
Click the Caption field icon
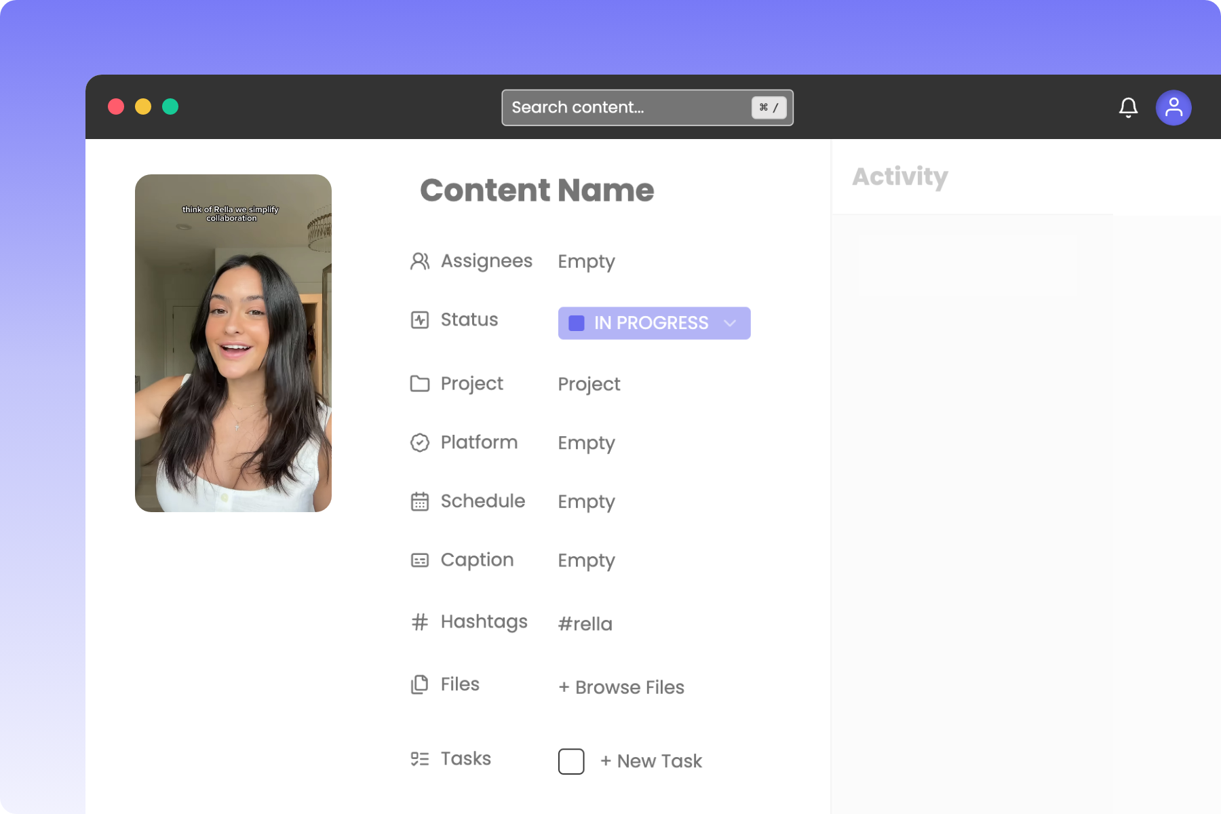pyautogui.click(x=420, y=560)
